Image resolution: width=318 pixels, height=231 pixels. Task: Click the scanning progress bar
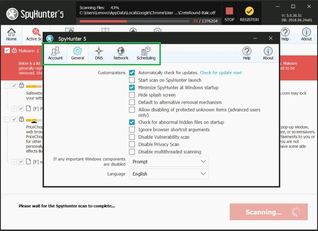pyautogui.click(x=134, y=21)
